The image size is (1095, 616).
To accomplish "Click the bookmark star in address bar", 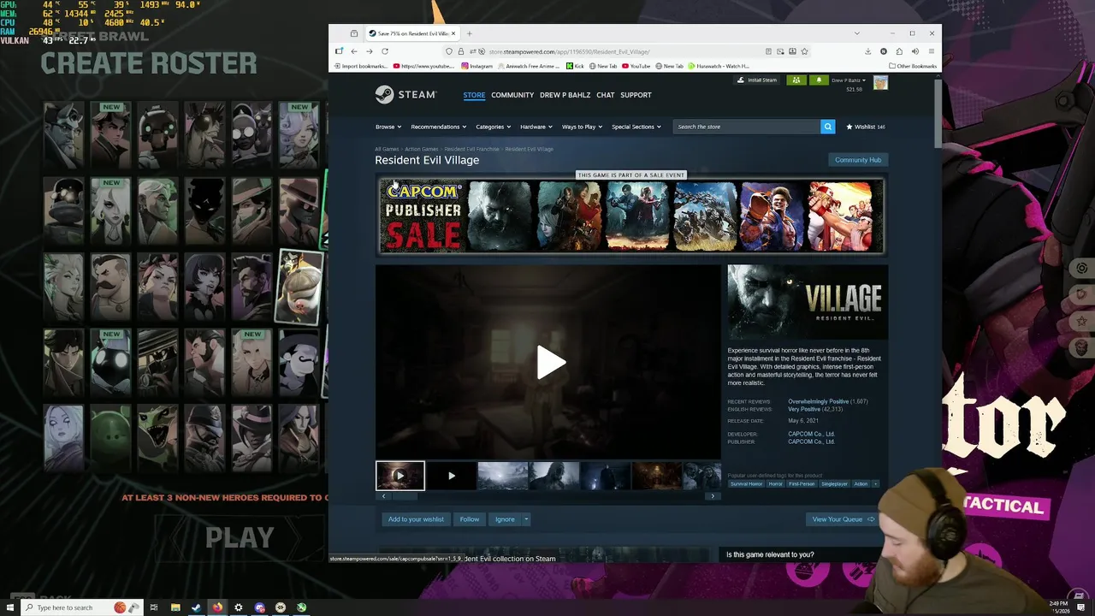I will (804, 51).
